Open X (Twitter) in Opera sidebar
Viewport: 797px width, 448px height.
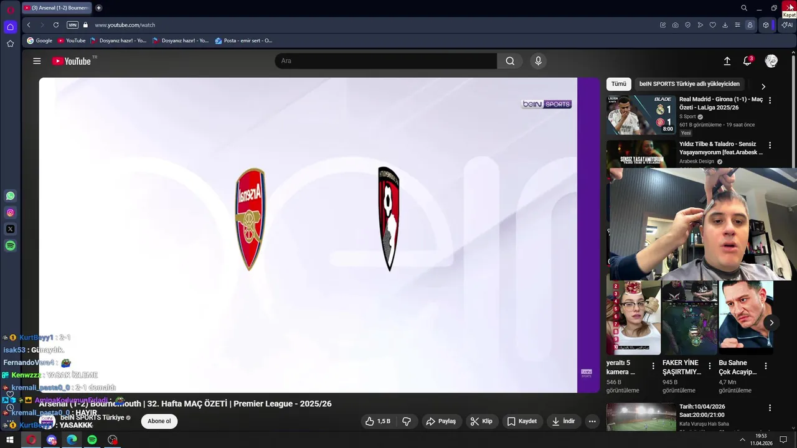(10, 229)
